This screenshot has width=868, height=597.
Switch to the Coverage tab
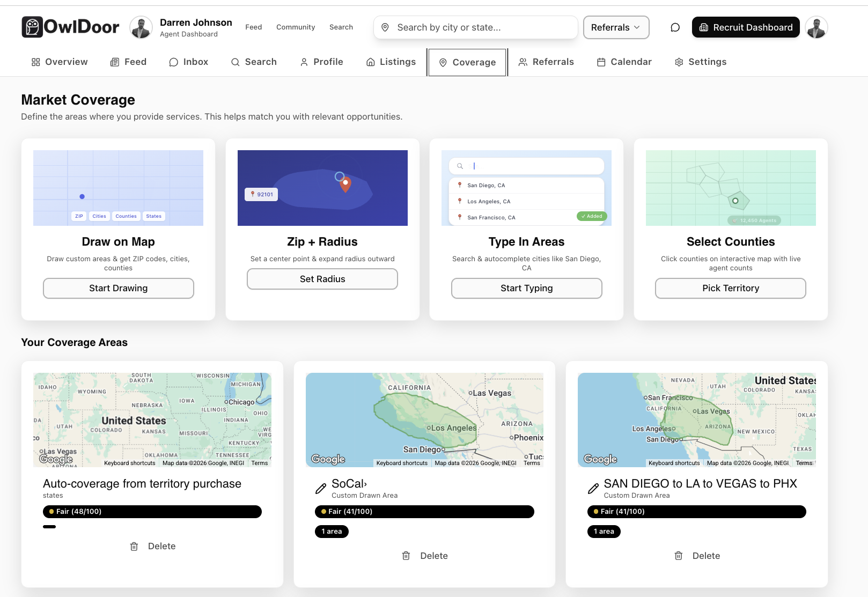[x=467, y=62]
